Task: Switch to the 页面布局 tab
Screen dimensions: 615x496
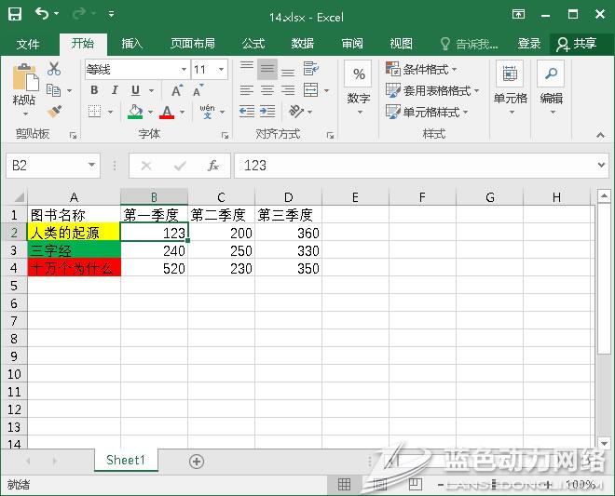Action: (193, 44)
